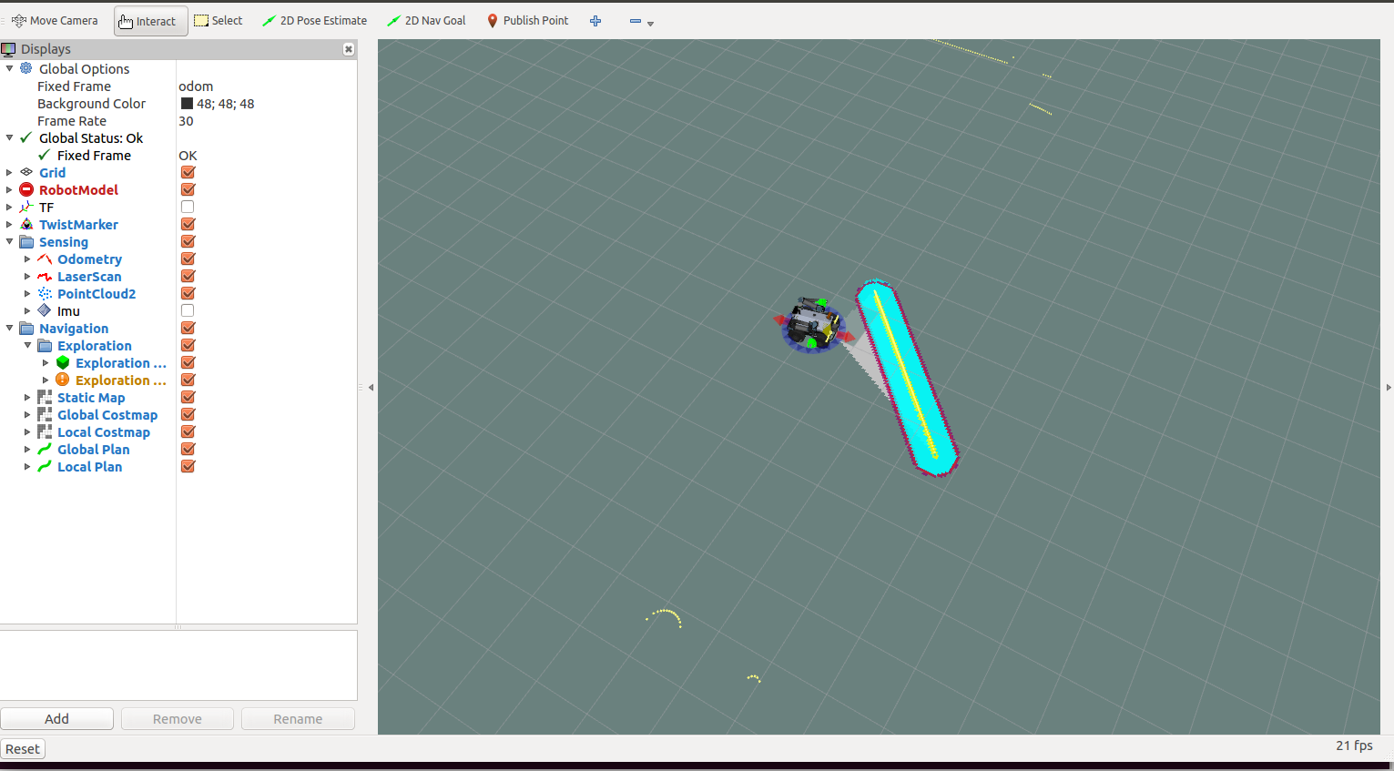The height and width of the screenshot is (771, 1394).
Task: Click the Sensing folder icon
Action: (x=26, y=241)
